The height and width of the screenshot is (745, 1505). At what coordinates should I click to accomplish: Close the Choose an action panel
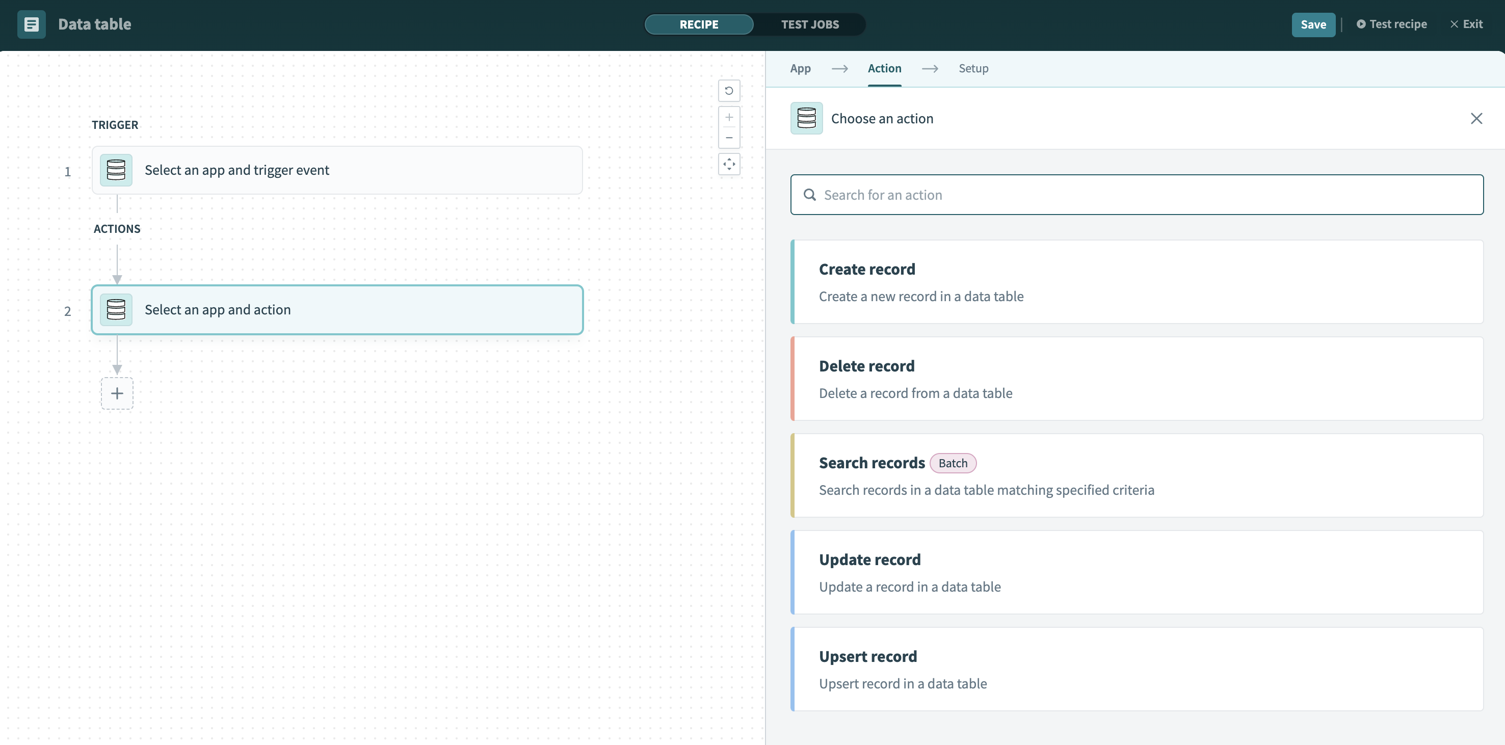click(x=1477, y=118)
